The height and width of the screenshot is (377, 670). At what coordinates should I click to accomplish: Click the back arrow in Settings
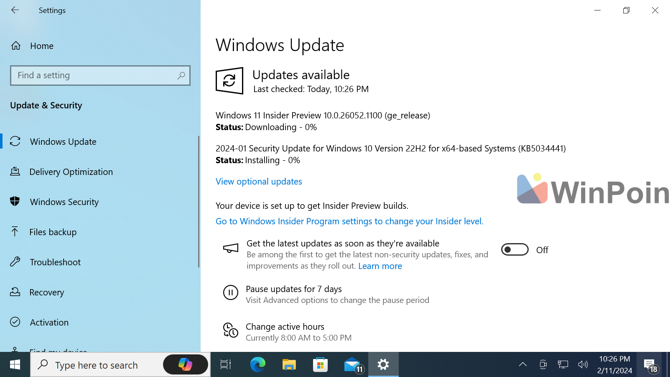(15, 10)
